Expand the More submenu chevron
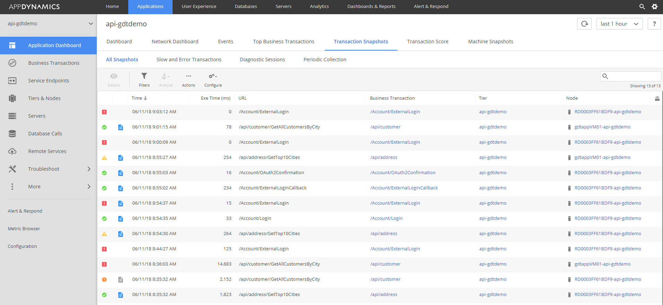663x305 pixels. (x=89, y=187)
